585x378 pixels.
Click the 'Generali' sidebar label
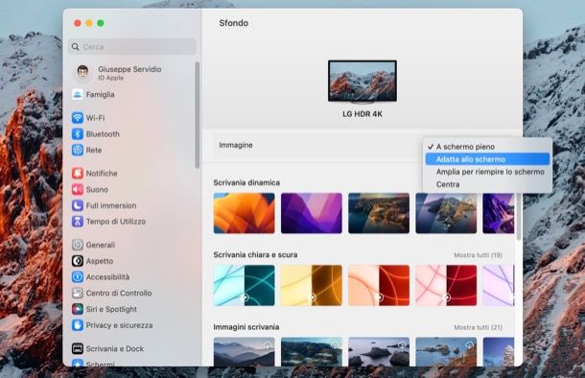[101, 245]
